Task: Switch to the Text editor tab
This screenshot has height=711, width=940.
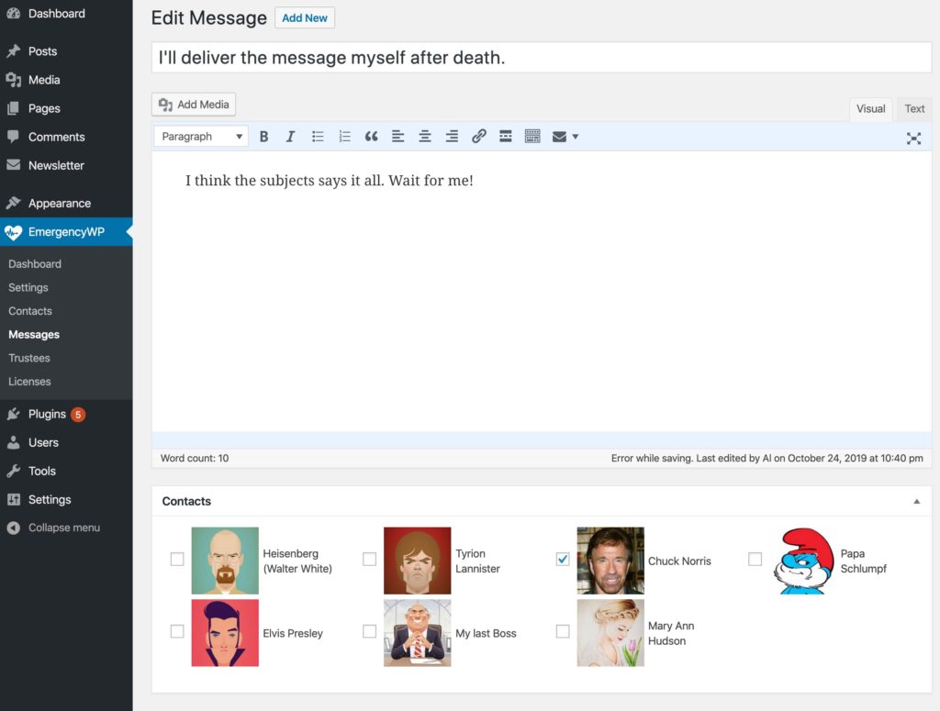Action: click(x=914, y=109)
